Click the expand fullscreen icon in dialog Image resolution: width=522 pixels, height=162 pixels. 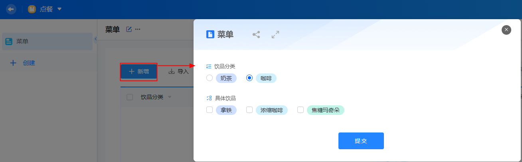(275, 34)
